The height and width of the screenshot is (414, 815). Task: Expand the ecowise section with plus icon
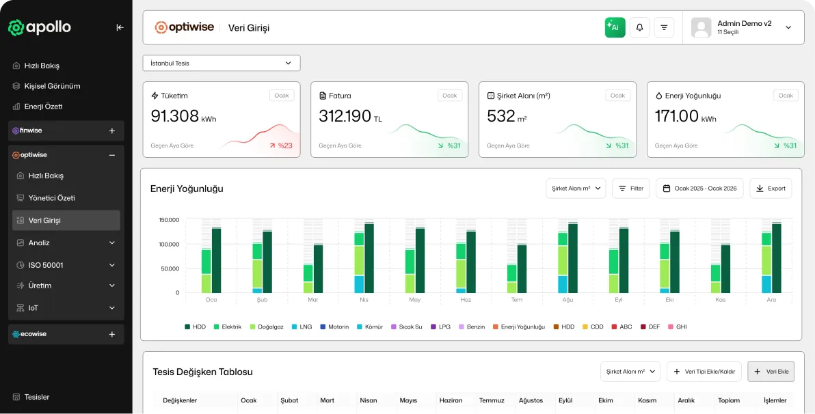pyautogui.click(x=112, y=334)
